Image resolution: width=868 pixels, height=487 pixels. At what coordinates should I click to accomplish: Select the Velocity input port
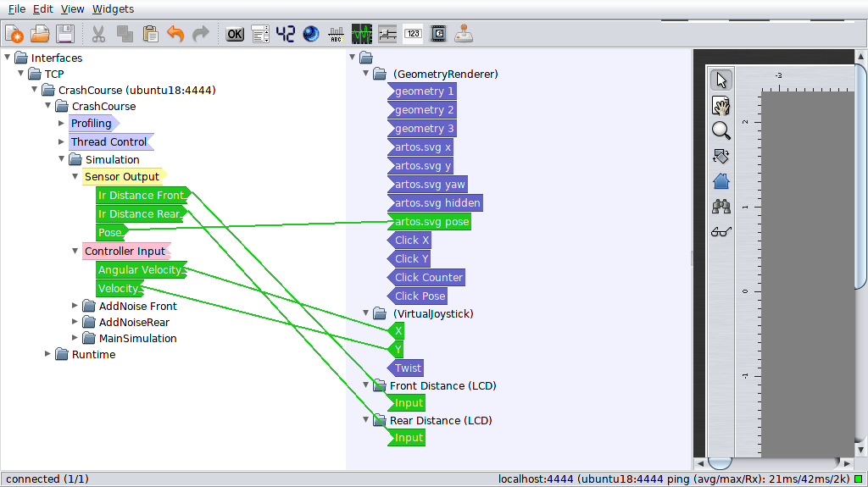119,289
